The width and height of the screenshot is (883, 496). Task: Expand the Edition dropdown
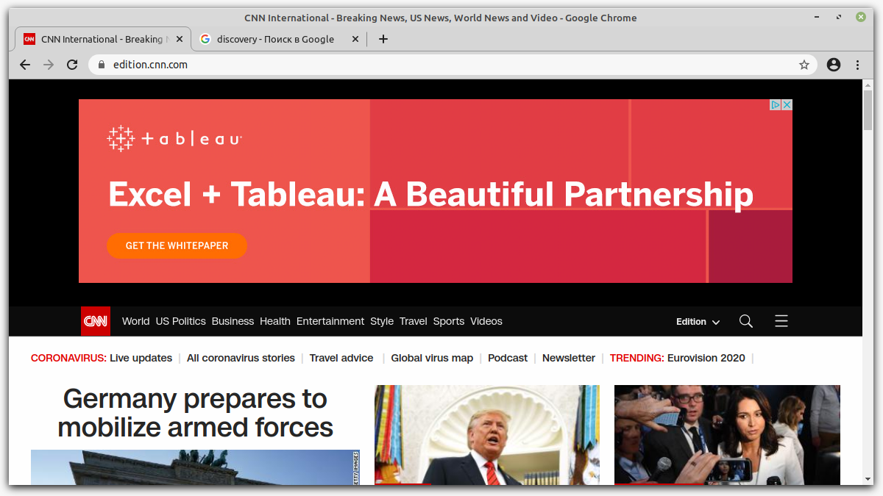coord(698,322)
